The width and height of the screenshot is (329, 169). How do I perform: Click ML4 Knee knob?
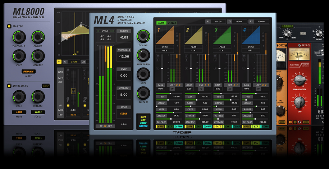143,74
